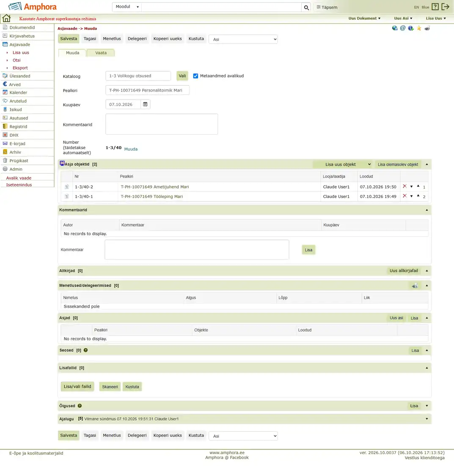Open the top Asi dropdown beside Kustuta

coord(243,39)
